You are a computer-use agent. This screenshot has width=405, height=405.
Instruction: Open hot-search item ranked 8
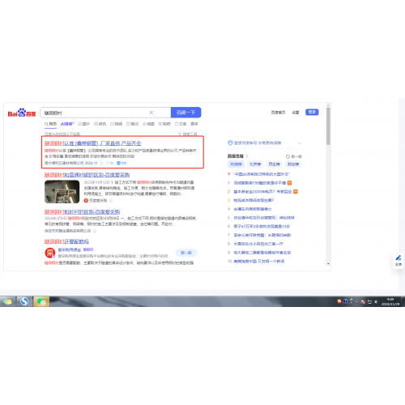258,244
